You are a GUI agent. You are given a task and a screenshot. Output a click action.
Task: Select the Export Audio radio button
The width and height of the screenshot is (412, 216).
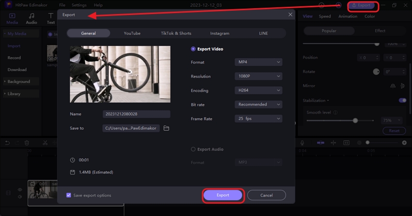pyautogui.click(x=193, y=149)
